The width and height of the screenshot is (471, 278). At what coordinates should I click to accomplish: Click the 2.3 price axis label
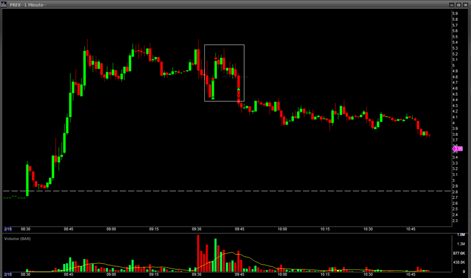[455, 221]
